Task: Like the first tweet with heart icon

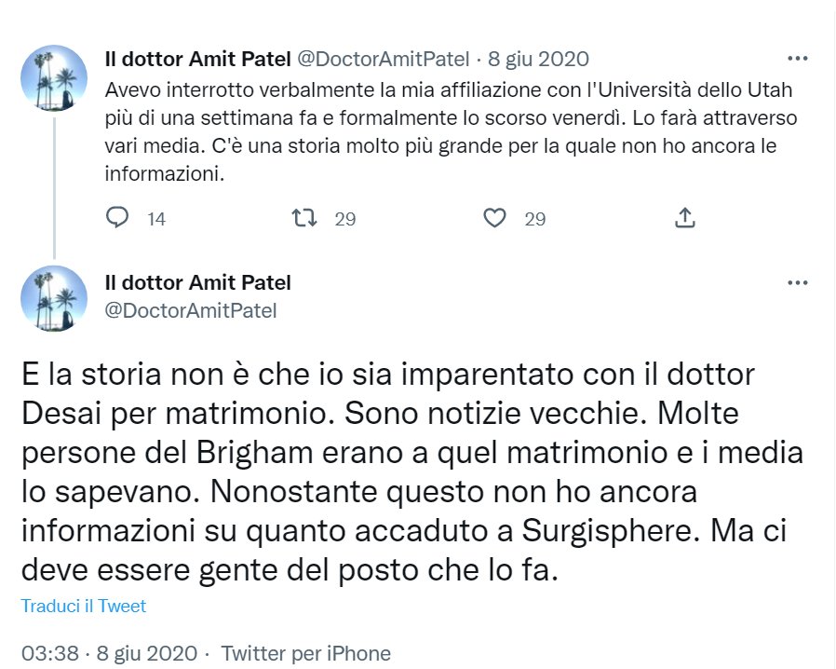Action: click(x=495, y=218)
